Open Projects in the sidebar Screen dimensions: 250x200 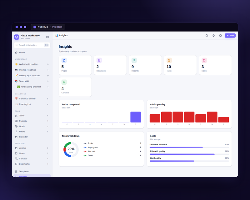click(32, 121)
